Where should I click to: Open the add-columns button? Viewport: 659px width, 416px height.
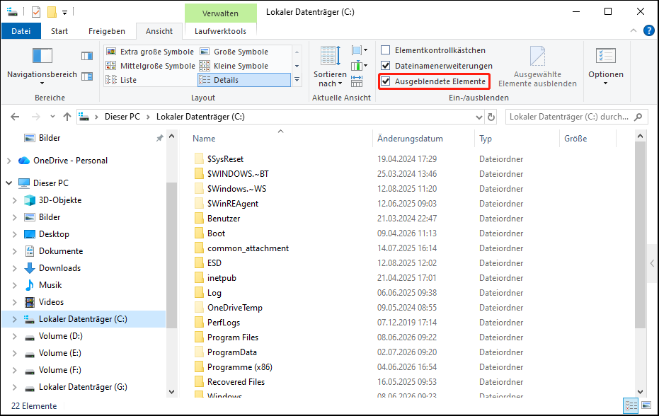point(360,66)
